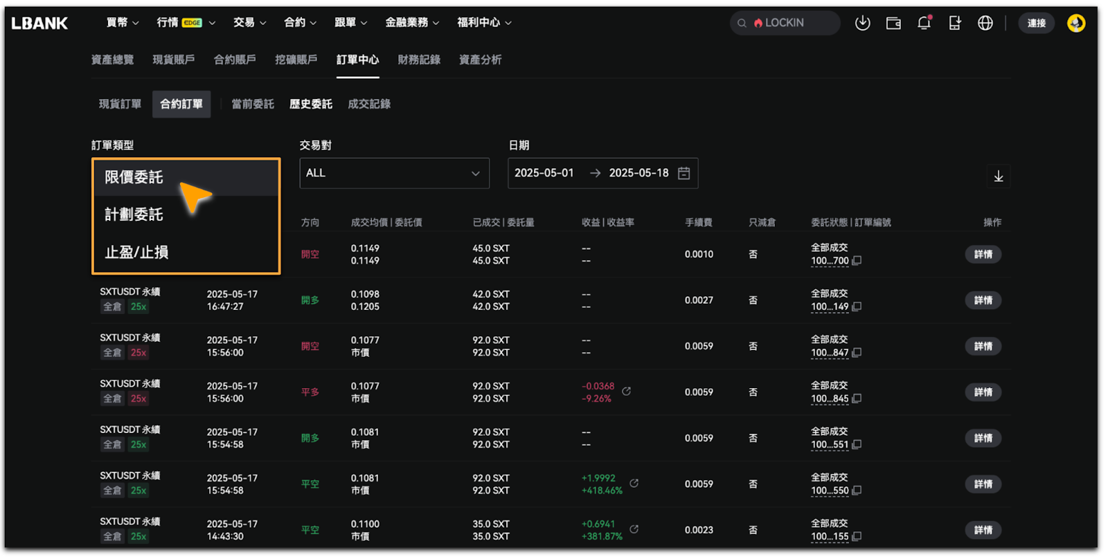Click the user avatar icon

[1076, 23]
